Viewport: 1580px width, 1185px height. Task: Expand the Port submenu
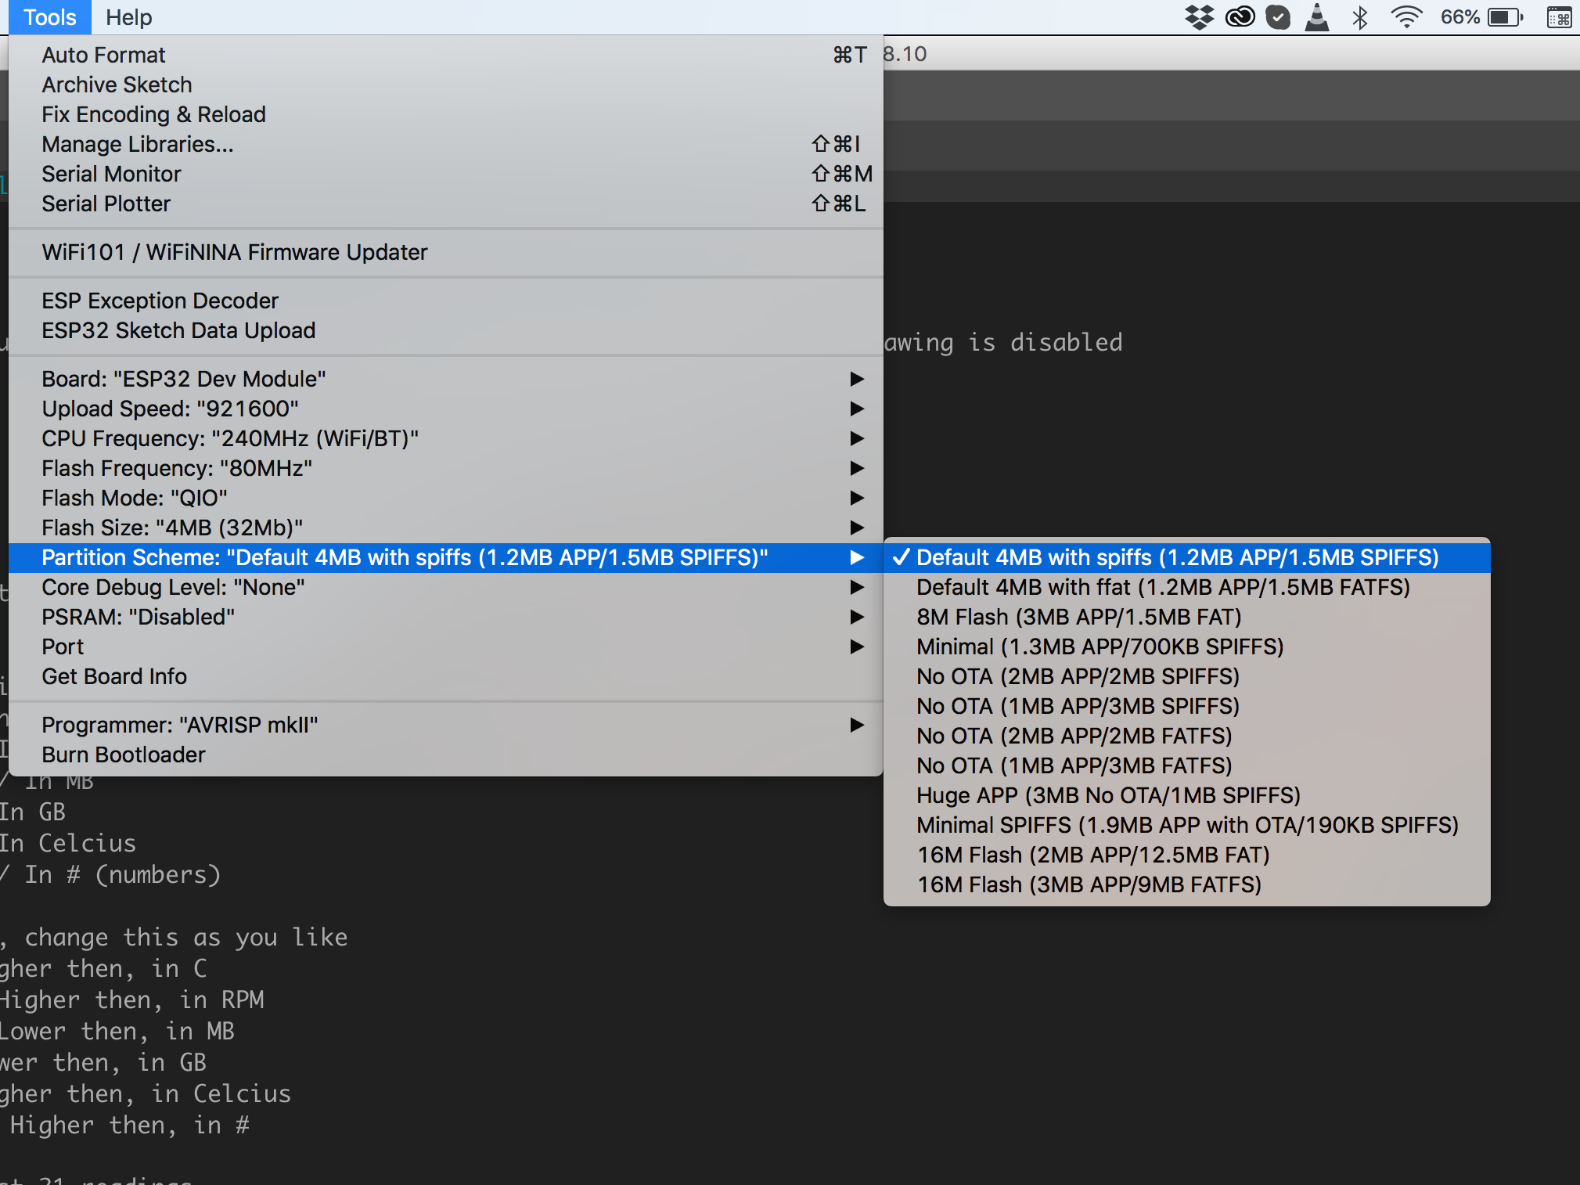pos(63,647)
